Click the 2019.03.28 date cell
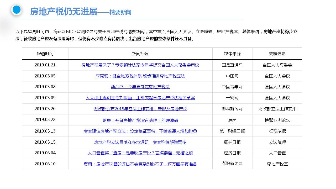Image resolution: width=336 pixels, height=189 pixels. click(45, 120)
